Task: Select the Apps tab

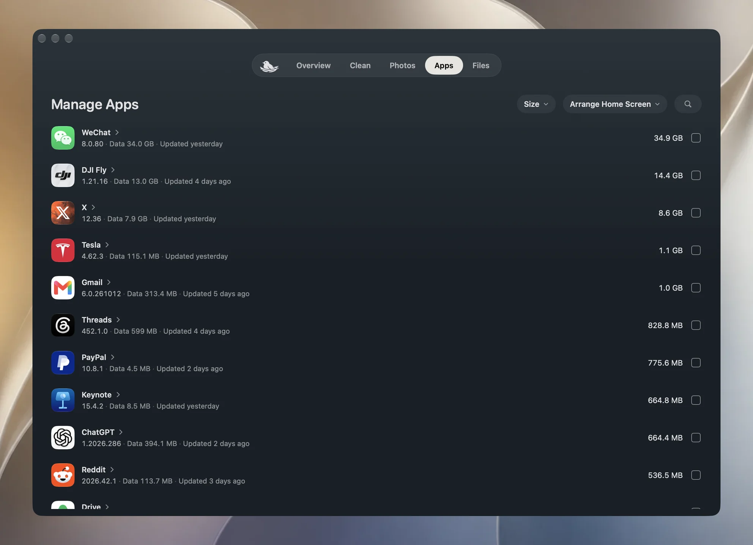Action: point(444,66)
